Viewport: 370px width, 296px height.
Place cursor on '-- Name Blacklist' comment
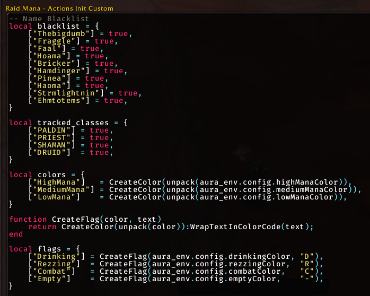(x=49, y=19)
